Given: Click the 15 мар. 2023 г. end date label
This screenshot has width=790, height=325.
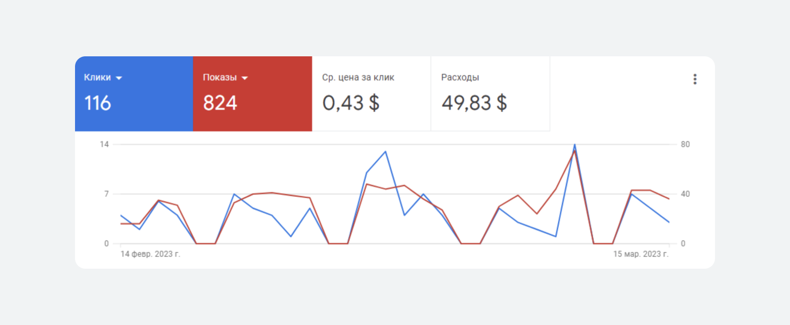Looking at the screenshot, I should 641,254.
